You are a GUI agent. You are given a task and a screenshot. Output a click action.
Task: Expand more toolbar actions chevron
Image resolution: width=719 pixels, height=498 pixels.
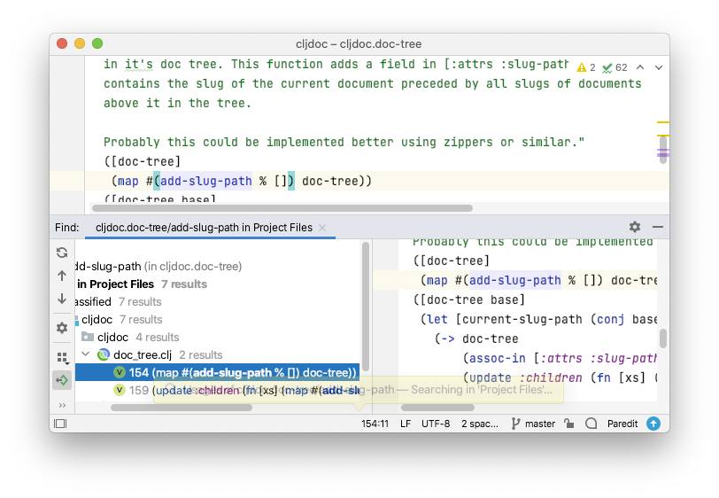tap(62, 405)
